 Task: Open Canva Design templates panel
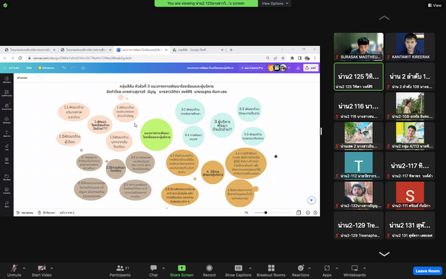[x=6, y=80]
